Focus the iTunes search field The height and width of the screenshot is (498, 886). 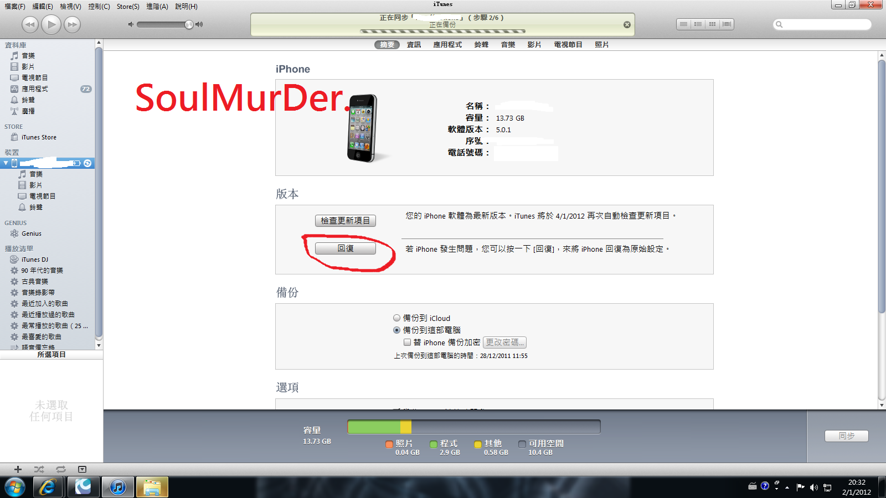tap(822, 24)
